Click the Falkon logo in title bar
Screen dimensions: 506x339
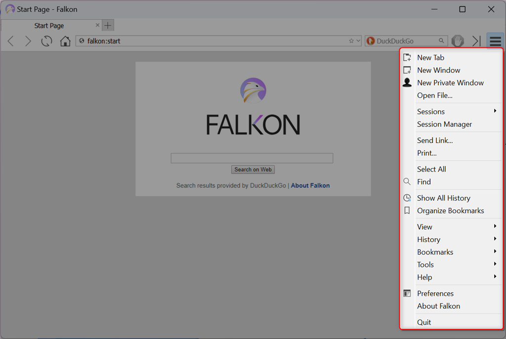pyautogui.click(x=10, y=9)
